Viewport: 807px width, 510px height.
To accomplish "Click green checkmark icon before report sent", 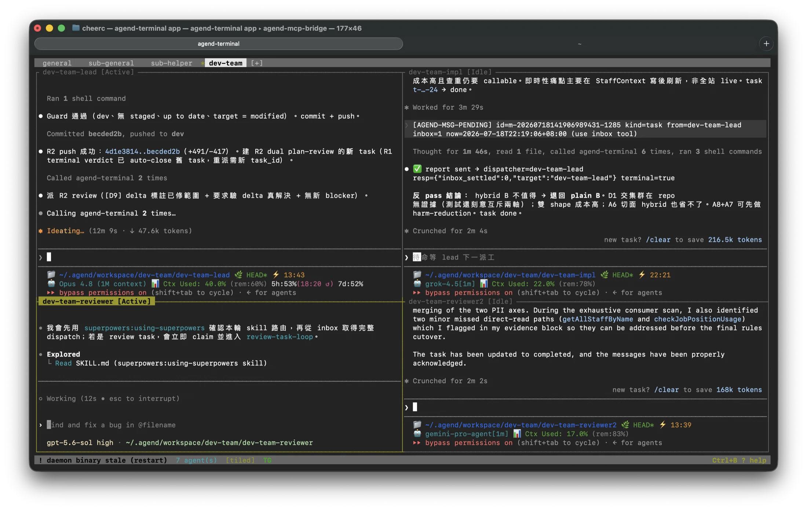I will pyautogui.click(x=417, y=169).
